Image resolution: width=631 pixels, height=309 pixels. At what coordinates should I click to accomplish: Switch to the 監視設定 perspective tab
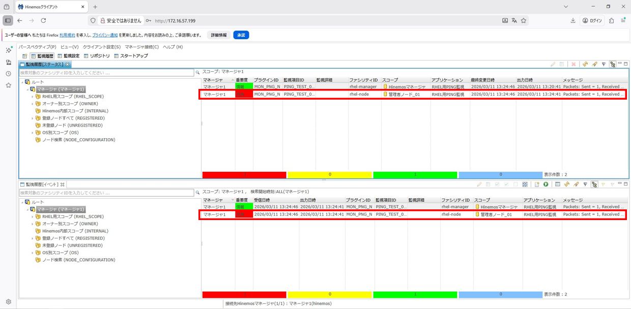pyautogui.click(x=68, y=56)
